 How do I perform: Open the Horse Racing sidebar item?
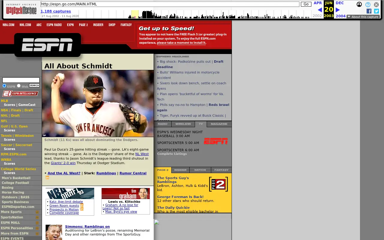(13, 192)
